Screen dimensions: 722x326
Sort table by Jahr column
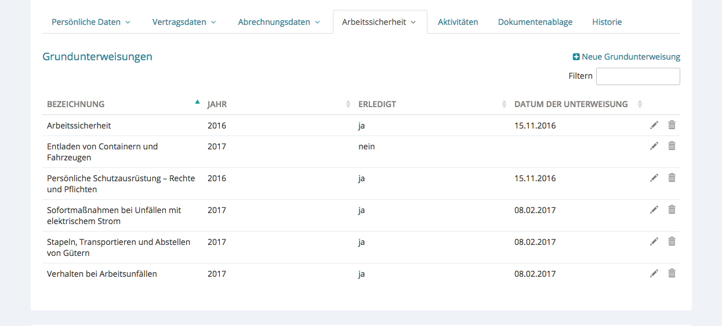pyautogui.click(x=217, y=104)
